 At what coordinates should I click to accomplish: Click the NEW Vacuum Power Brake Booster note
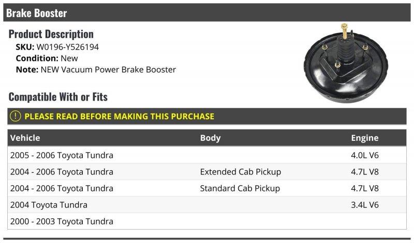click(x=108, y=70)
